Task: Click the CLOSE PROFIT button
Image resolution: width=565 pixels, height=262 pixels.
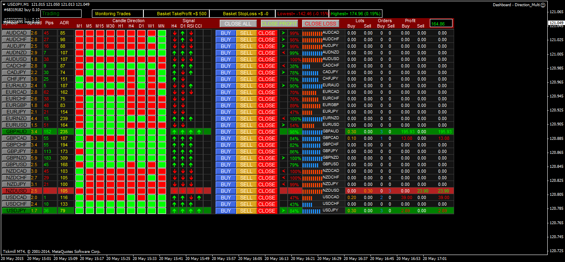Action: click(279, 23)
